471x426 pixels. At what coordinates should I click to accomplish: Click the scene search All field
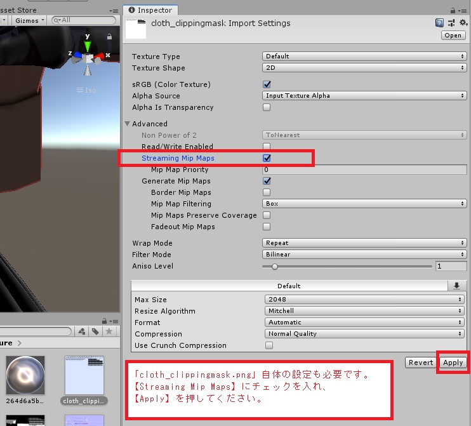coord(84,20)
